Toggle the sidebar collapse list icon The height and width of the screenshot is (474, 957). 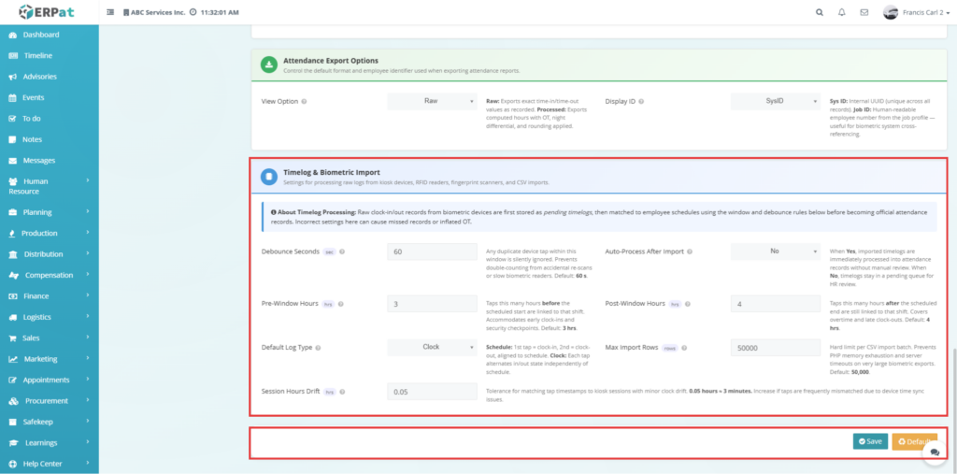click(111, 13)
